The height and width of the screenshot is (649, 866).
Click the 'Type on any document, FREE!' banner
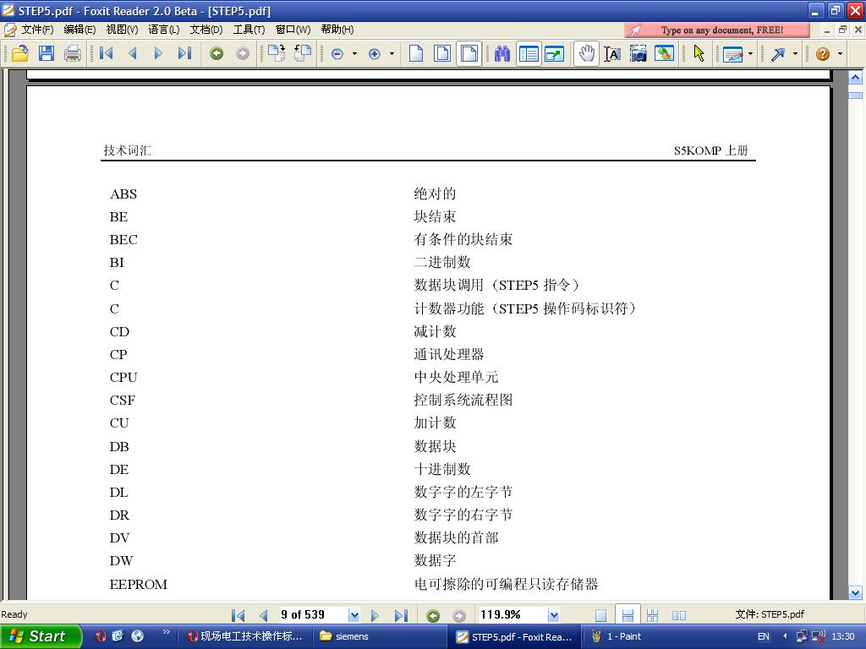pyautogui.click(x=717, y=30)
